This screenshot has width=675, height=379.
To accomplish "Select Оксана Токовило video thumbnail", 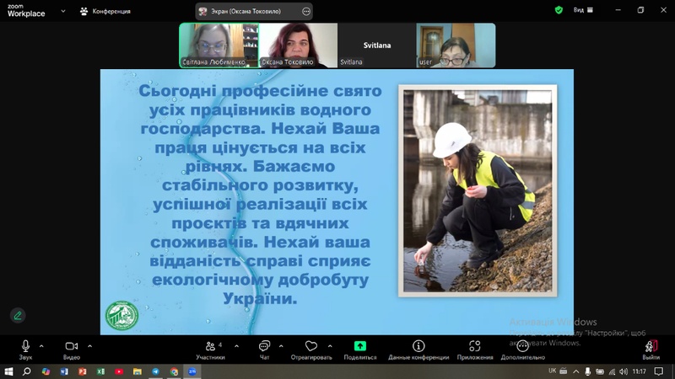I will [298, 45].
